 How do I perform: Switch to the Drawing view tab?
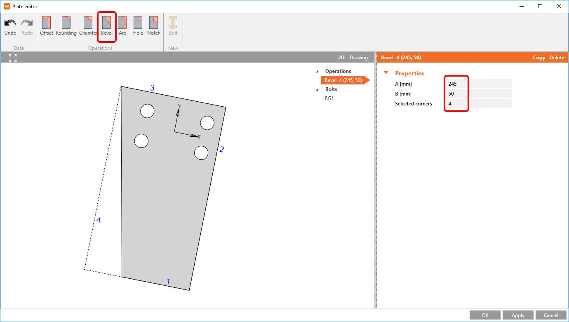[358, 58]
